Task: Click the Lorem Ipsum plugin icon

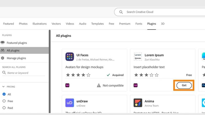Action: coord(138,57)
